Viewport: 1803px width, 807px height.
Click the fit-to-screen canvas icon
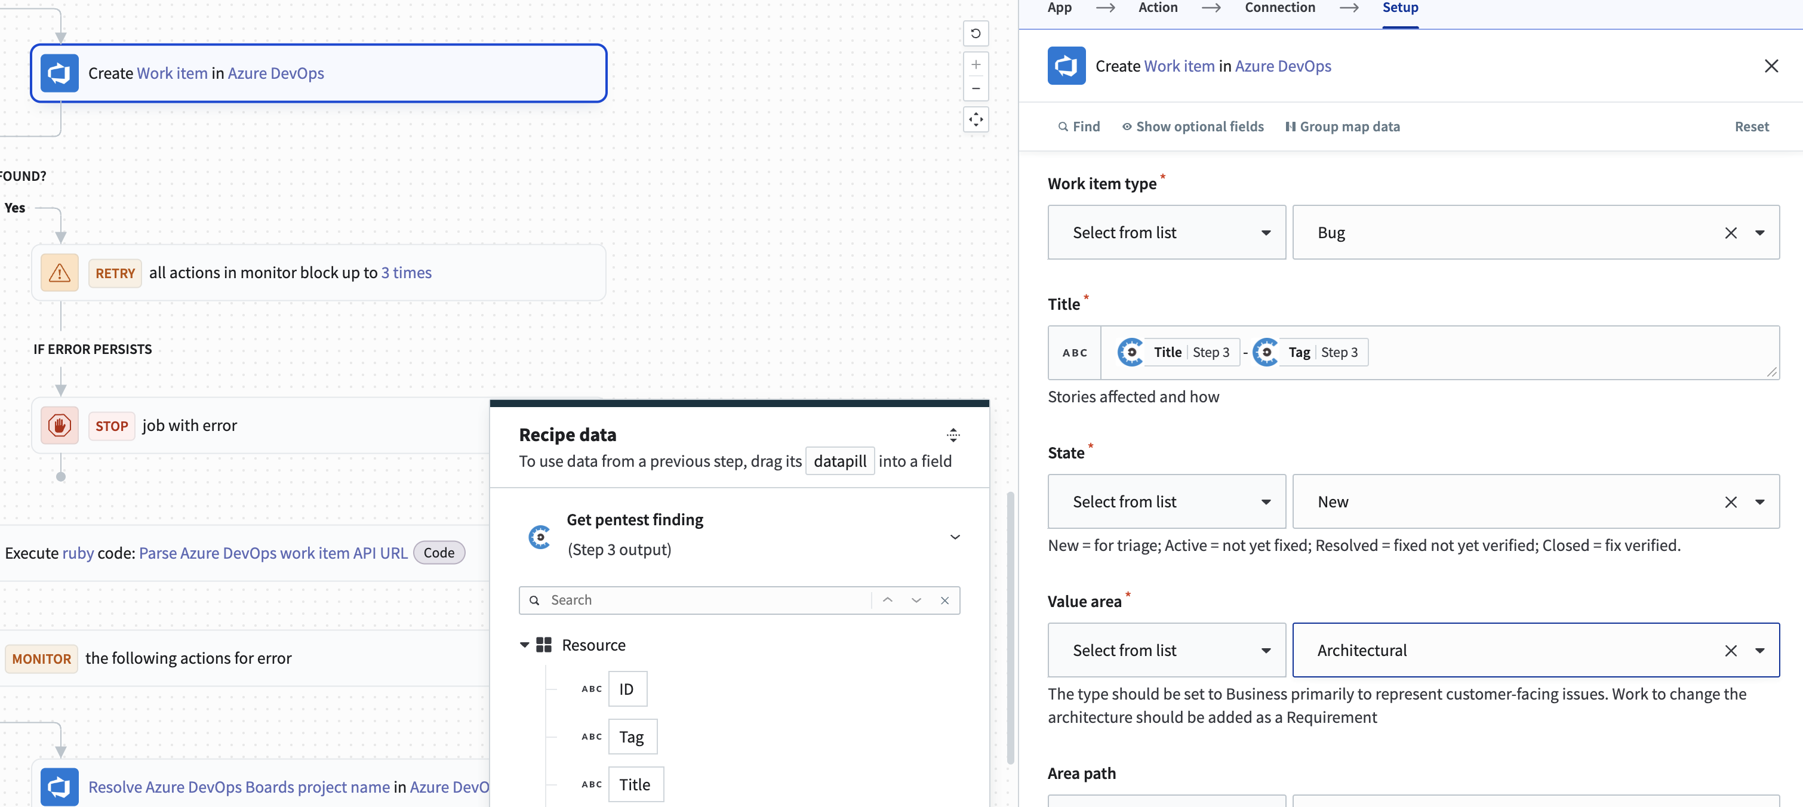click(x=976, y=119)
